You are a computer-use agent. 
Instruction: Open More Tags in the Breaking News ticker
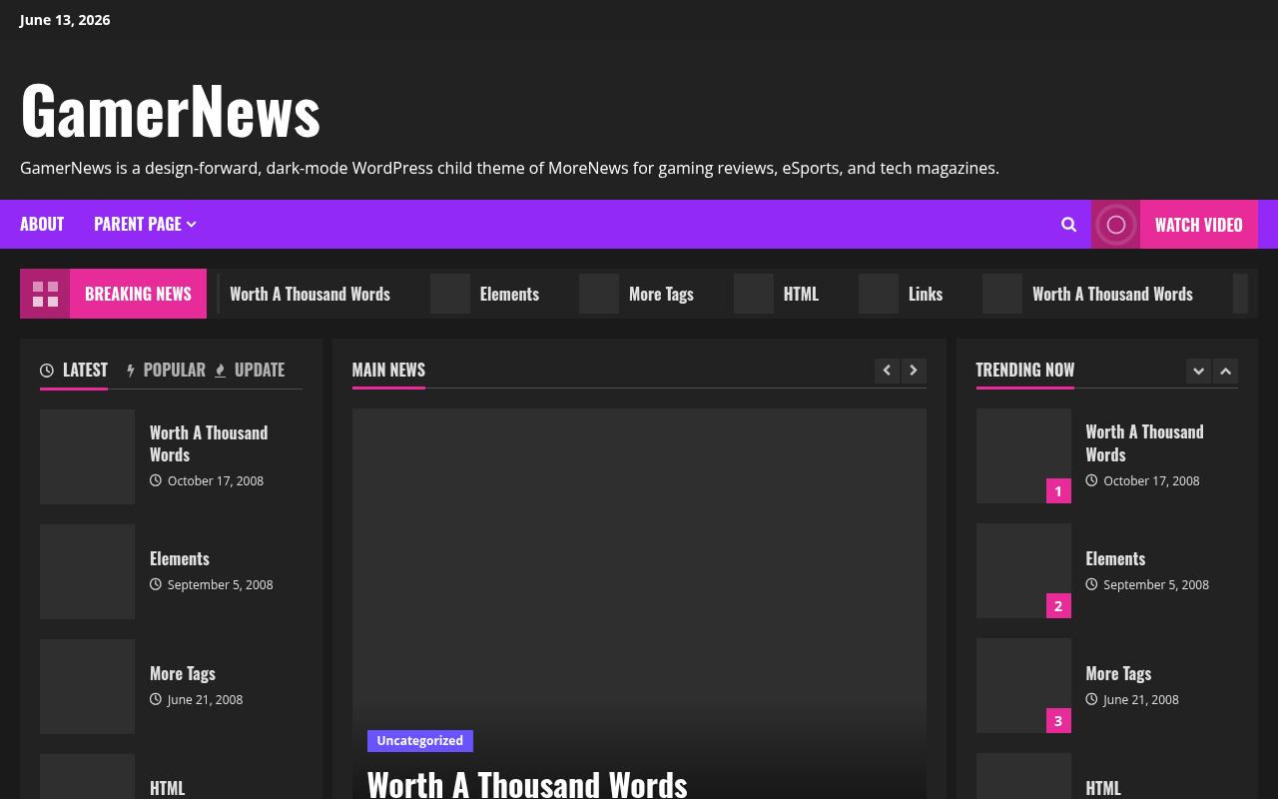[661, 294]
